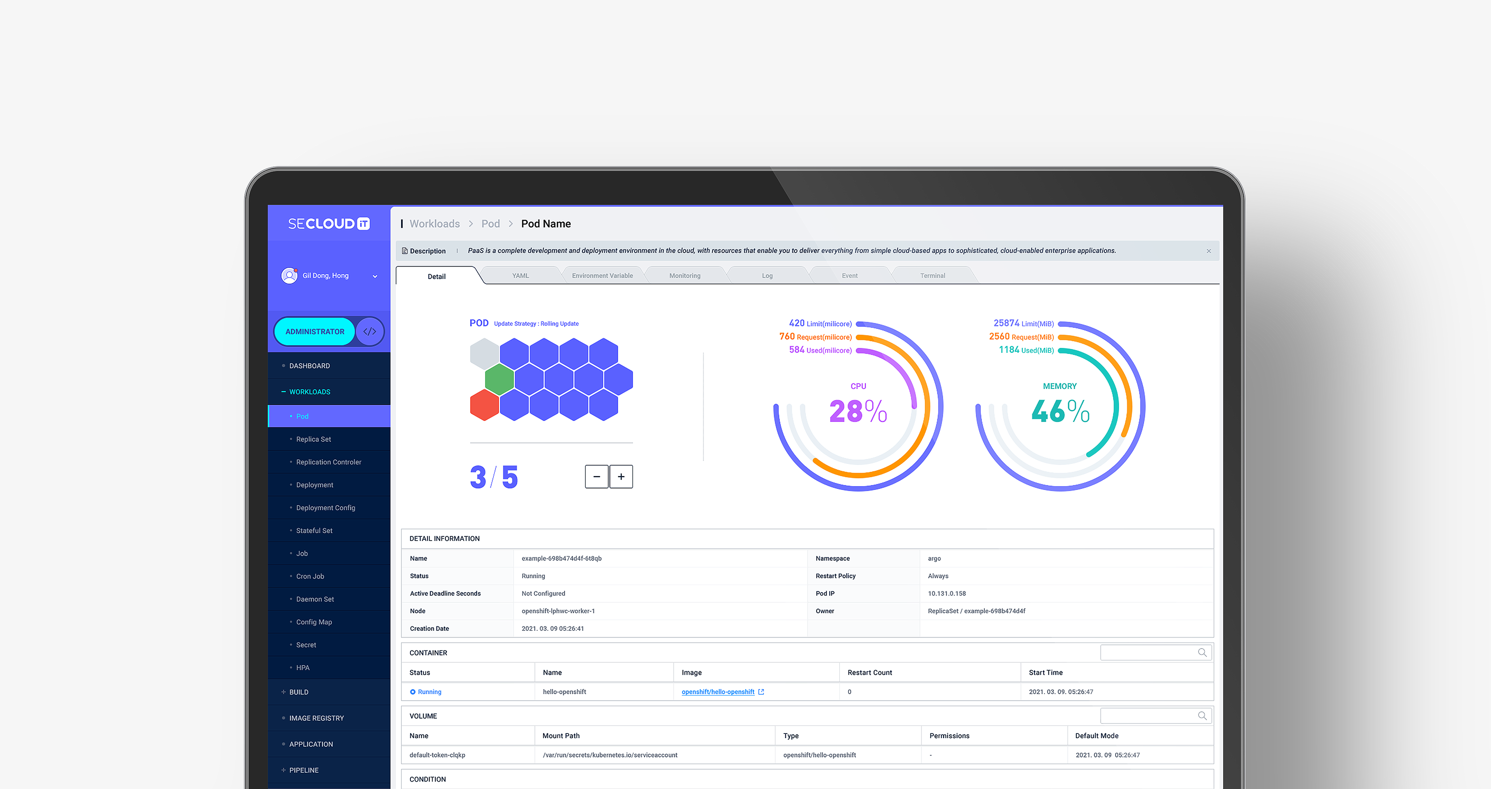Switch to Environment Variable tab
Viewport: 1491px width, 789px height.
(603, 276)
